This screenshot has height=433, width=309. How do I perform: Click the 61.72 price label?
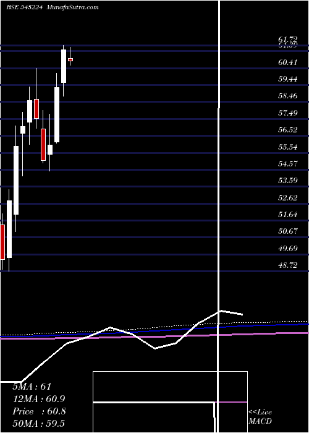288,40
